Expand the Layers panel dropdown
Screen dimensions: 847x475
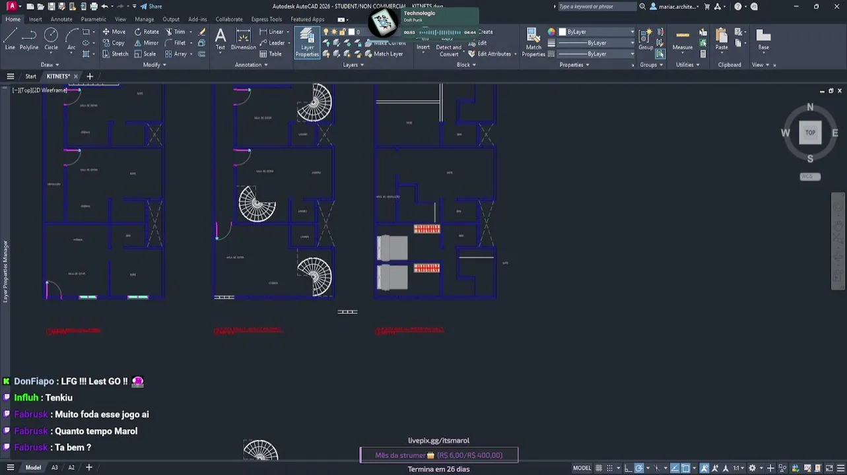pos(353,65)
